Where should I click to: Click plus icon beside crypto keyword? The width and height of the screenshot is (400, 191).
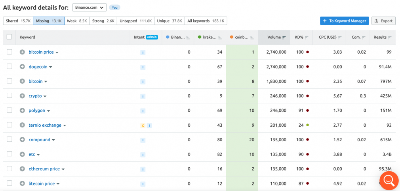tap(23, 96)
